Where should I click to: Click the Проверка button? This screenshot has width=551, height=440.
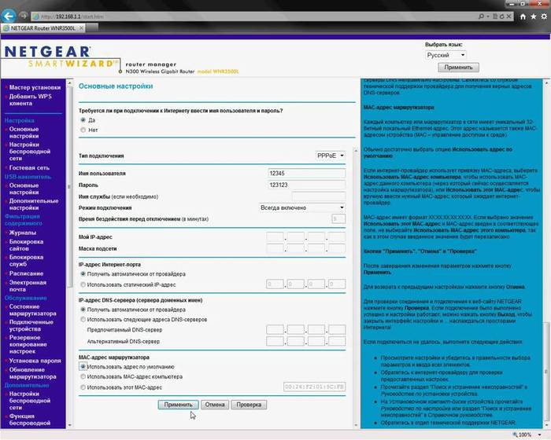(x=249, y=405)
